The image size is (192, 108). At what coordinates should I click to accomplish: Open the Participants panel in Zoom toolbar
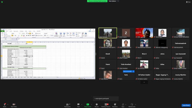coord(67,105)
